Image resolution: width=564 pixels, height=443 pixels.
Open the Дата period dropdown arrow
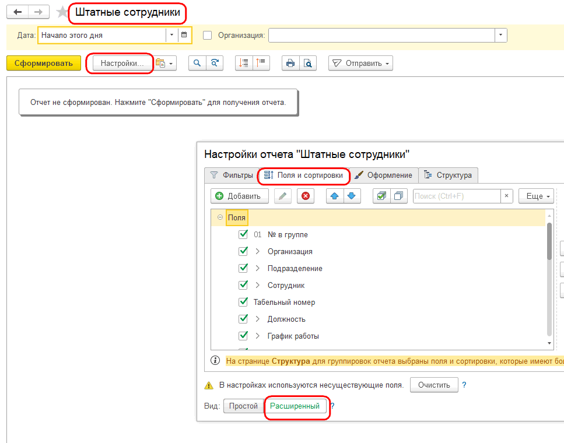pos(171,35)
